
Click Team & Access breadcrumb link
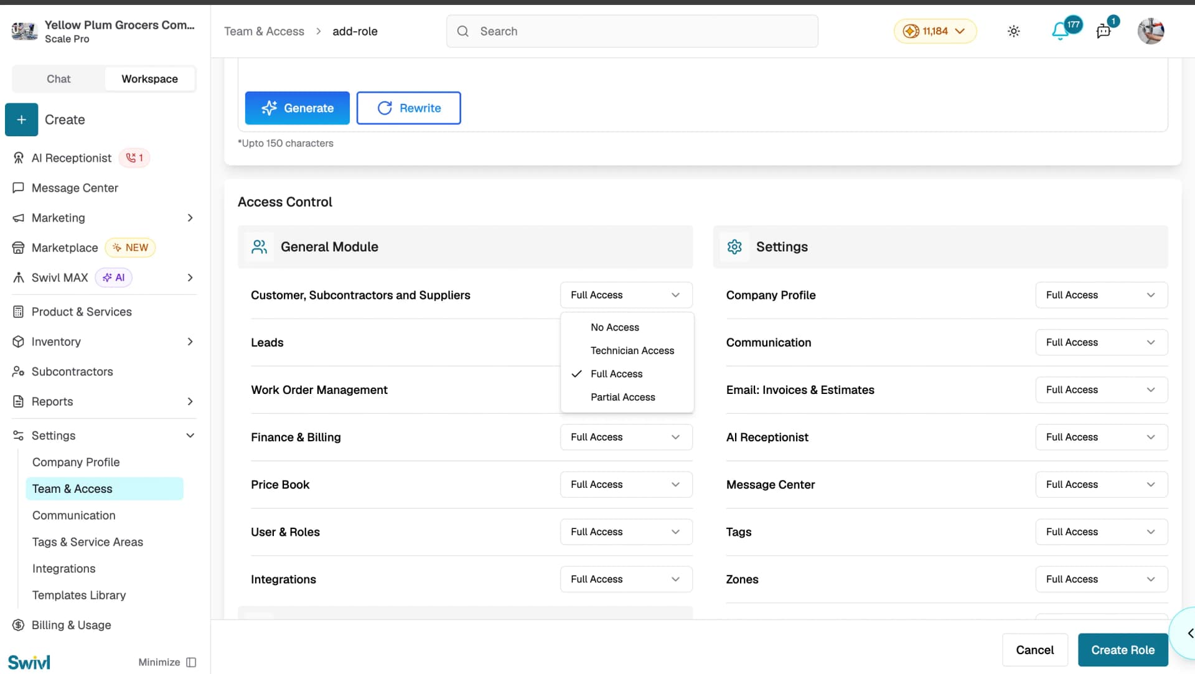264,31
